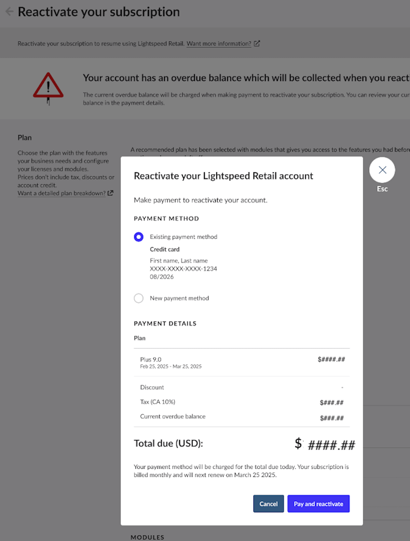The width and height of the screenshot is (410, 541).
Task: Click the external-link icon beside plan breakdown link
Action: point(110,193)
